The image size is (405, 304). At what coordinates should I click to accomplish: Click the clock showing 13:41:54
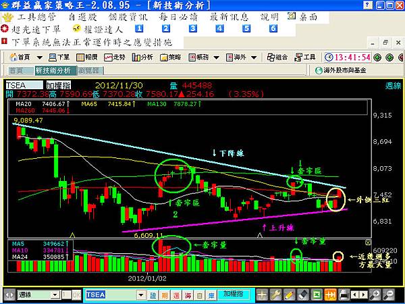(x=348, y=57)
